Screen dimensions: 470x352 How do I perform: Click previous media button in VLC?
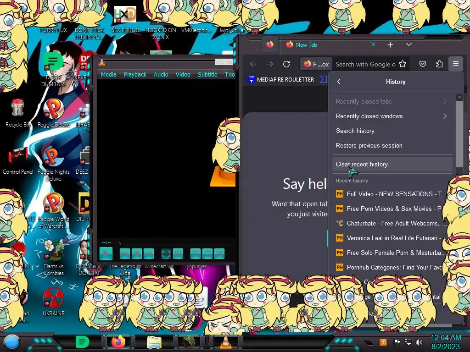point(125,254)
